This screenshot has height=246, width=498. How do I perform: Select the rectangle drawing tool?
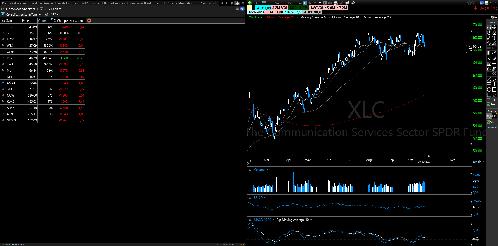(494, 90)
